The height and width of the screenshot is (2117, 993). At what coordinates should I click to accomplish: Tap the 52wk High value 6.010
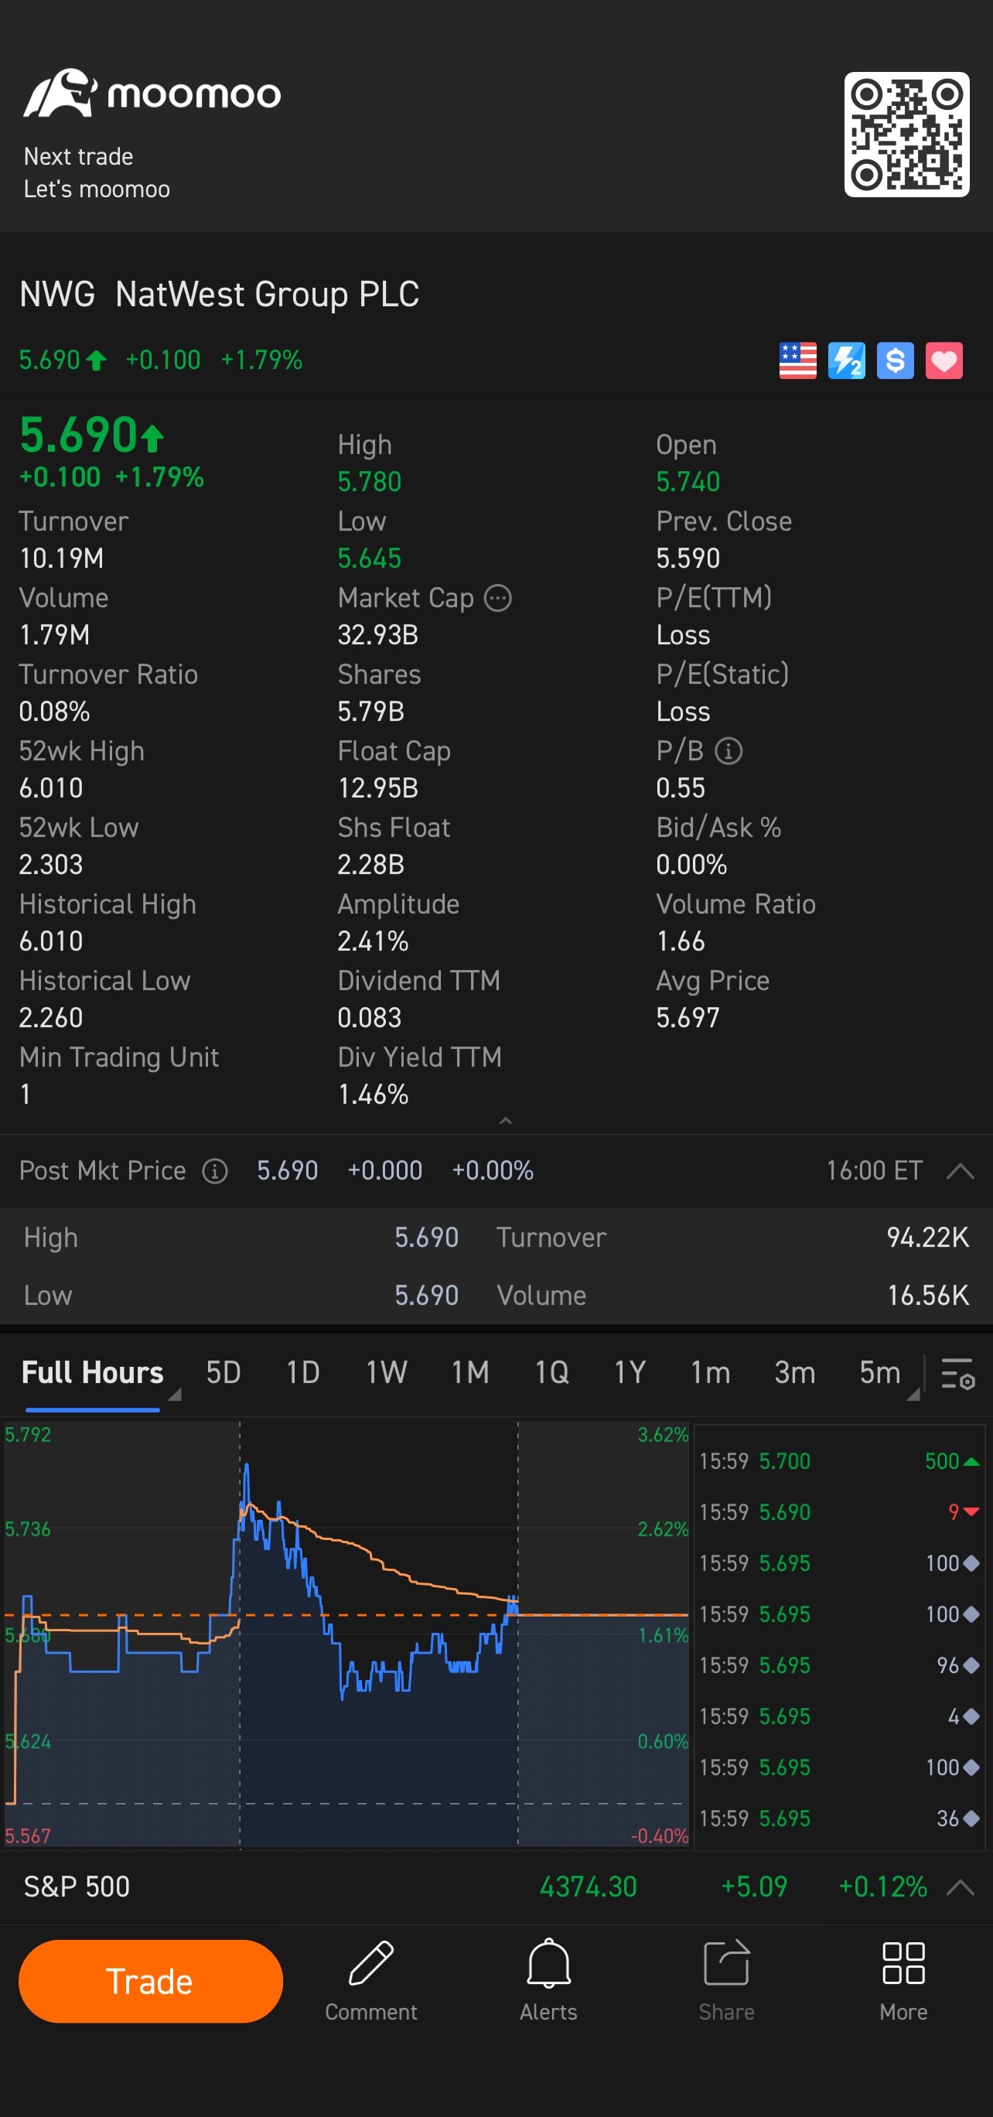51,788
